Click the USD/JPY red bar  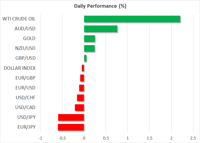pos(71,117)
